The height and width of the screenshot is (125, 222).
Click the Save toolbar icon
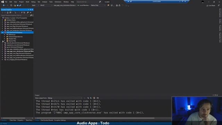point(18,6)
